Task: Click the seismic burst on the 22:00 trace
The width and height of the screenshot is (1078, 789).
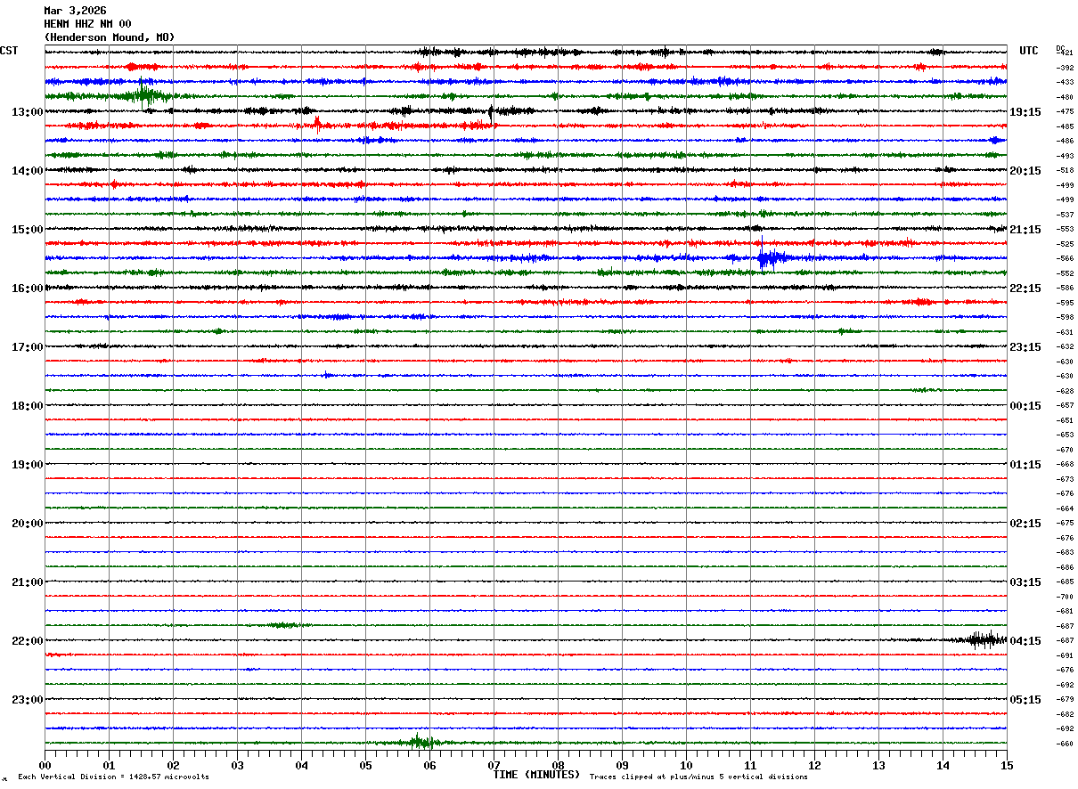Action: coord(984,639)
